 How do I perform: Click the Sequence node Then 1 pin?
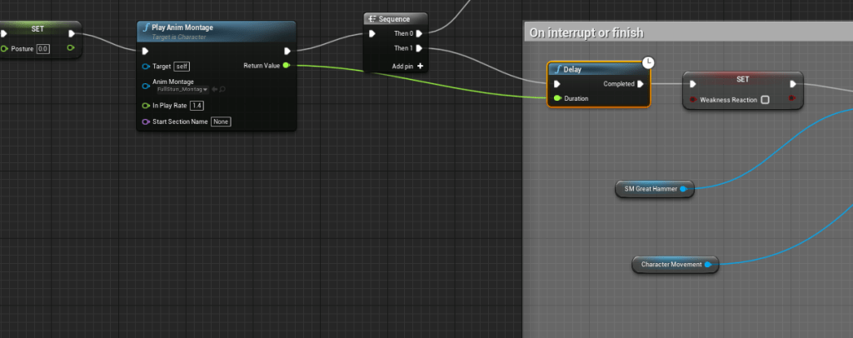419,48
